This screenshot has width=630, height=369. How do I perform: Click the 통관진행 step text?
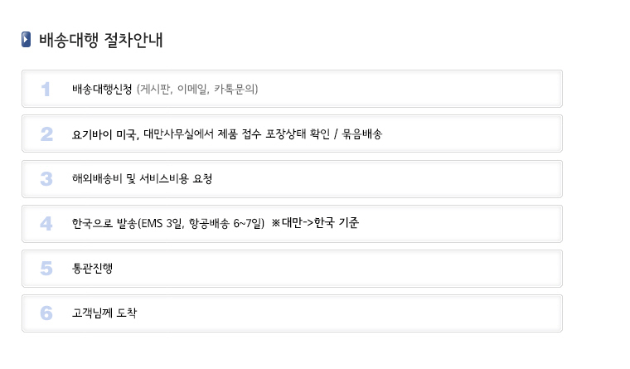pyautogui.click(x=92, y=268)
